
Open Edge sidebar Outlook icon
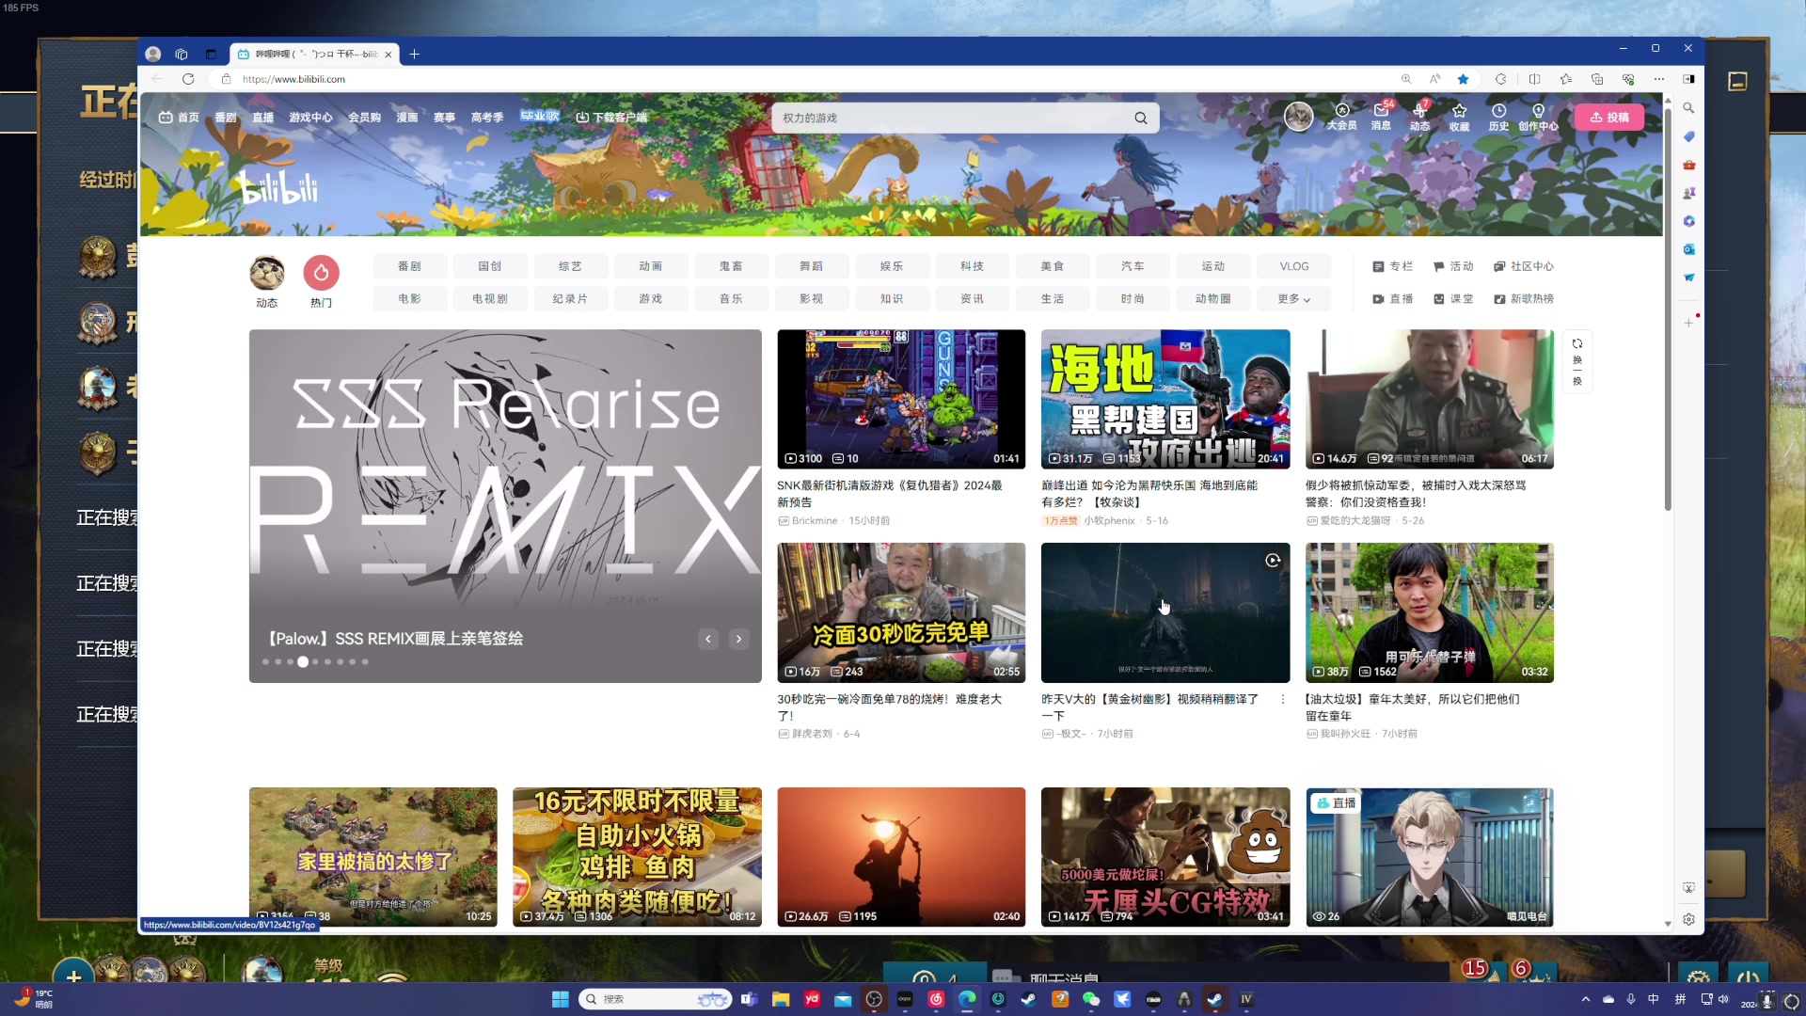click(1688, 249)
